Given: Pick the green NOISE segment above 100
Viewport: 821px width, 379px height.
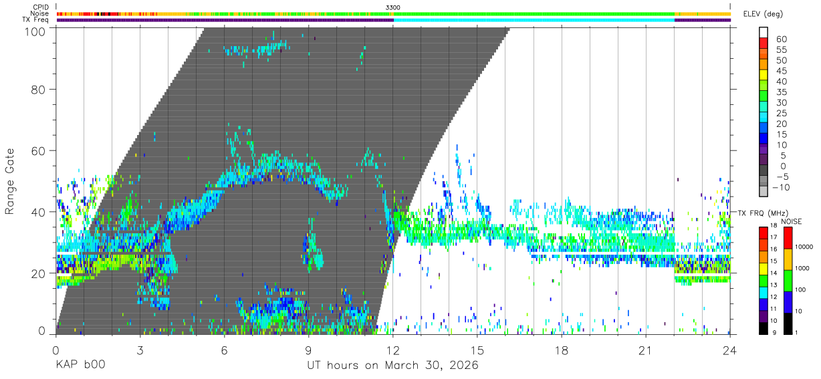Looking at the screenshot, I should (x=788, y=280).
